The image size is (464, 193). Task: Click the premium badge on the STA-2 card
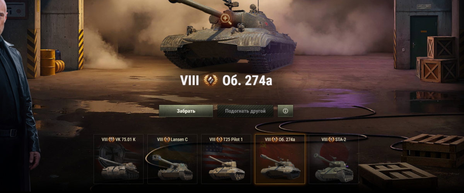[331, 139]
